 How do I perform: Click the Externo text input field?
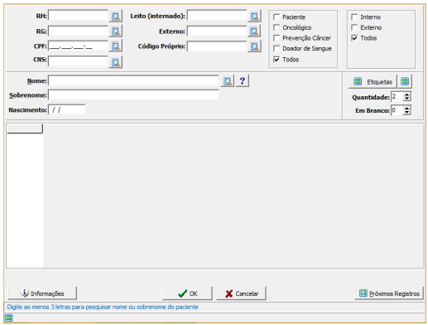click(217, 31)
